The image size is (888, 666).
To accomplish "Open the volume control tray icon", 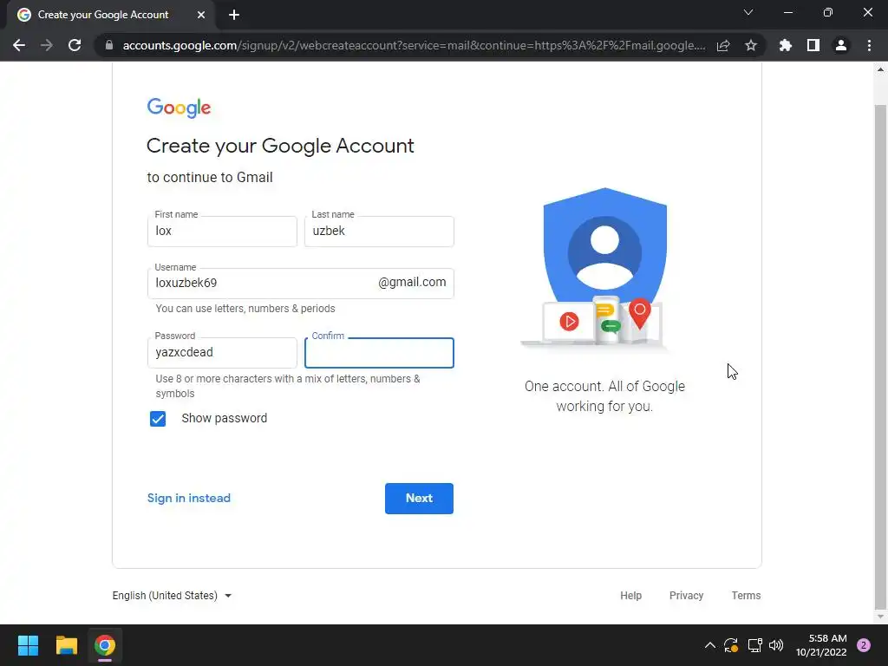I will (x=776, y=645).
